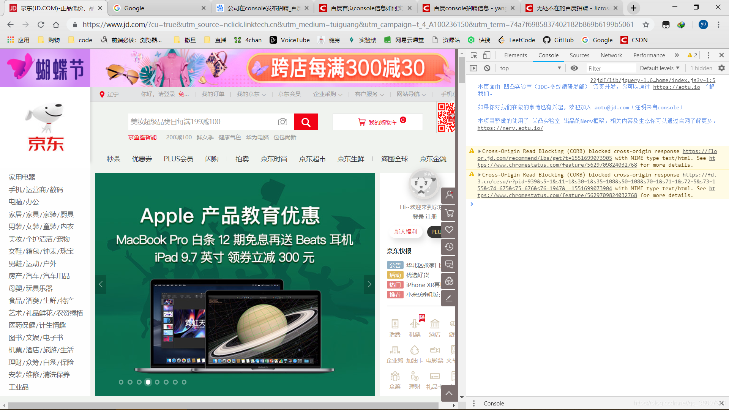Image resolution: width=729 pixels, height=410 pixels.
Task: Open new browser tab with plus button
Action: pyautogui.click(x=633, y=8)
